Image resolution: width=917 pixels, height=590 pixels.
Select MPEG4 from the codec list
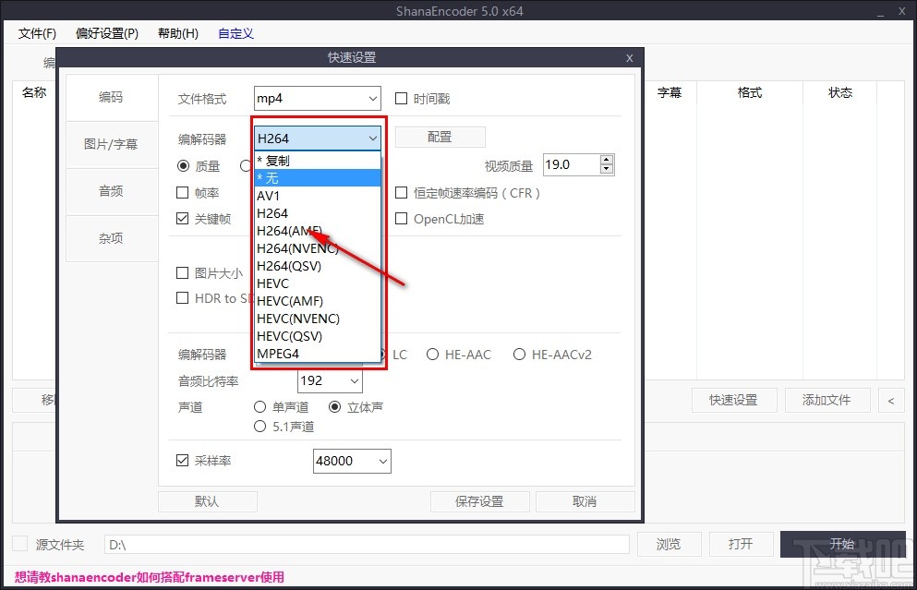coord(318,354)
